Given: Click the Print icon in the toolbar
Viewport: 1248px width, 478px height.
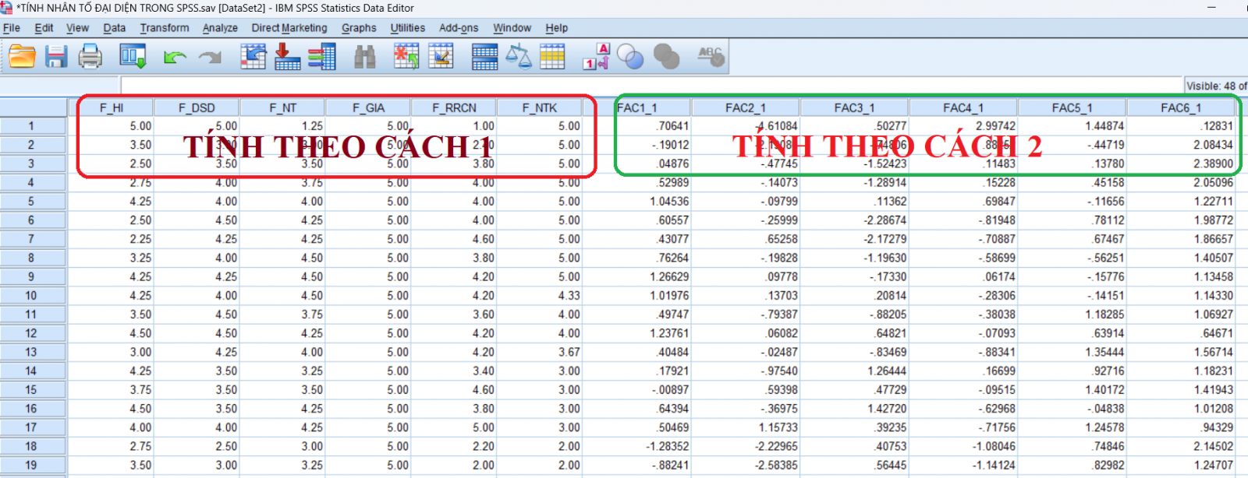Looking at the screenshot, I should (x=90, y=57).
